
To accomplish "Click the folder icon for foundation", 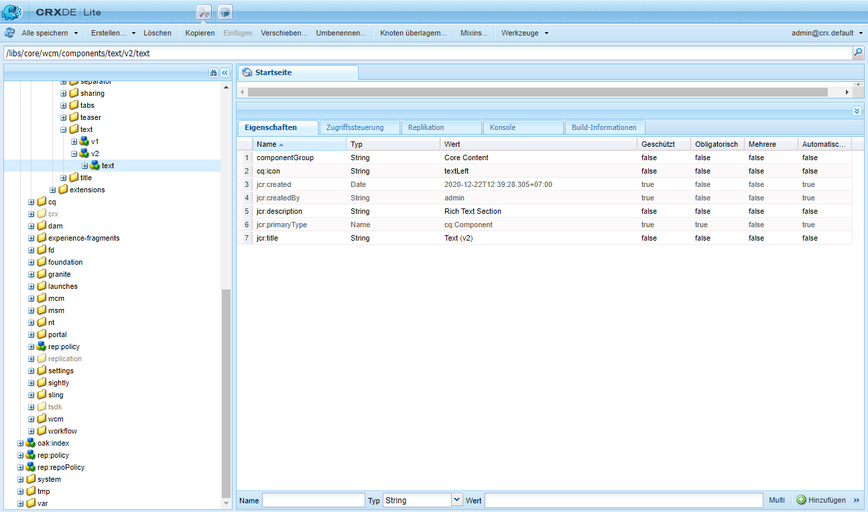I will [42, 262].
